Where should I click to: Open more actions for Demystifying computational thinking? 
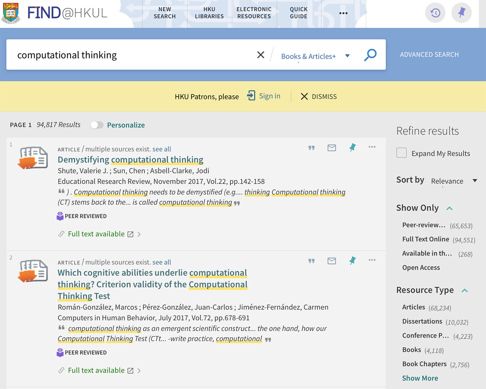tap(372, 147)
